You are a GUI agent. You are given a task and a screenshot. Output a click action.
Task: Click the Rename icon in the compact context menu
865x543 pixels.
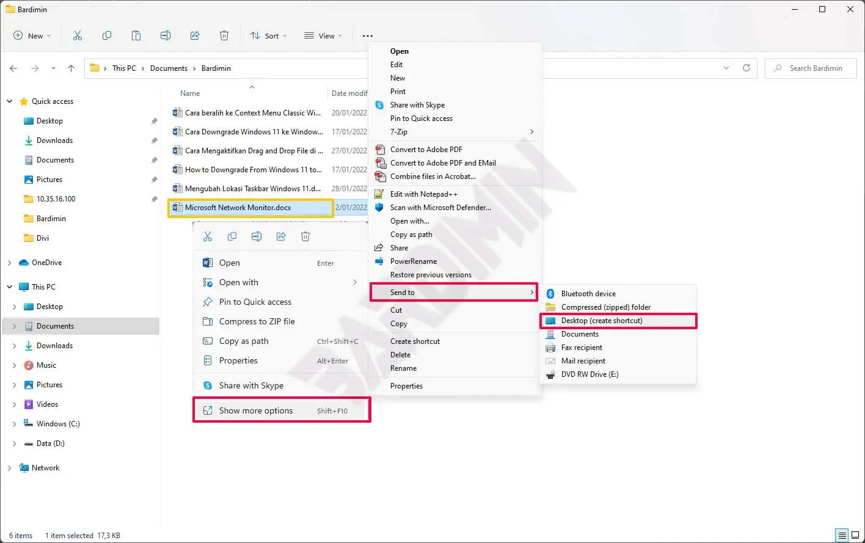click(257, 236)
